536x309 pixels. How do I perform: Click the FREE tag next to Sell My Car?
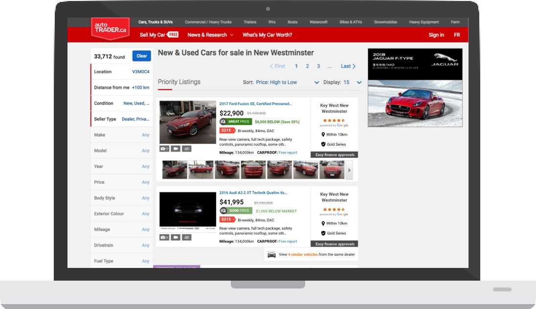point(173,35)
